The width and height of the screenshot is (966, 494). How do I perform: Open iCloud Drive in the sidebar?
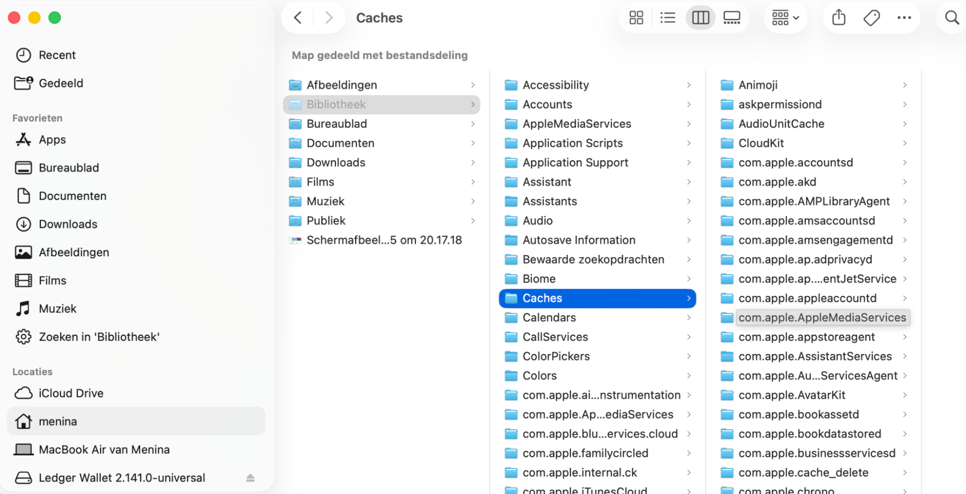pos(71,393)
